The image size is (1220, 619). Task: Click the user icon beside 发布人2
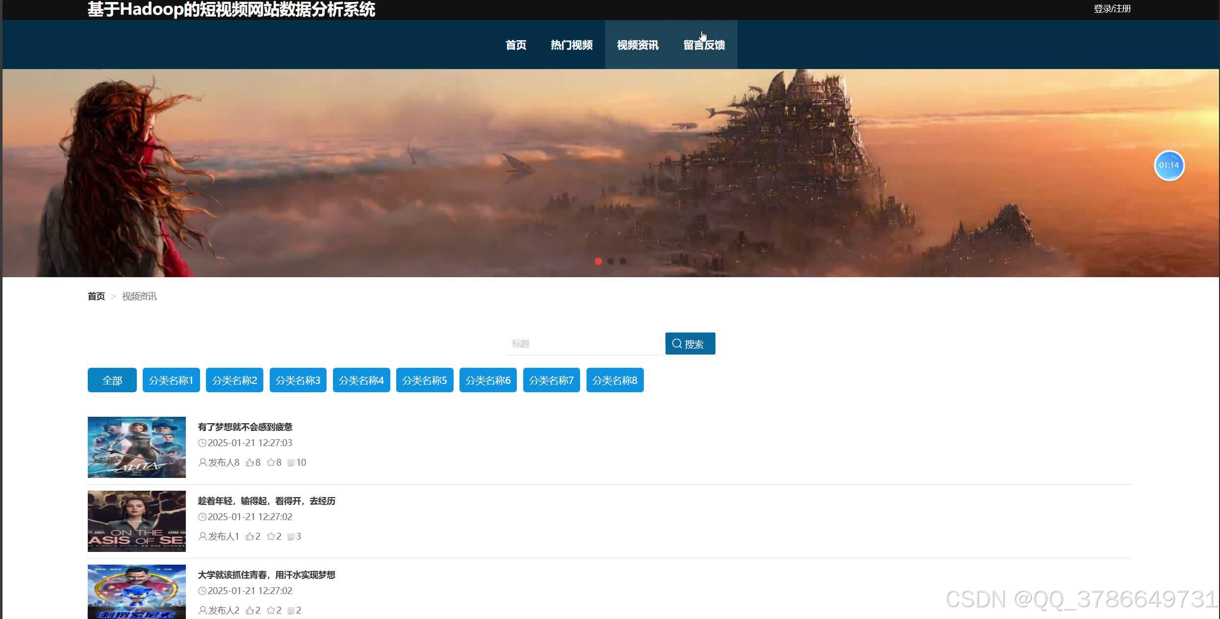203,610
